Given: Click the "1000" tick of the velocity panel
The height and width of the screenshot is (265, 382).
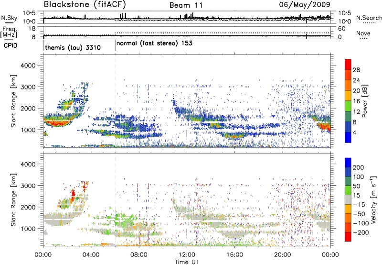Looking at the screenshot, I should click(28, 229).
